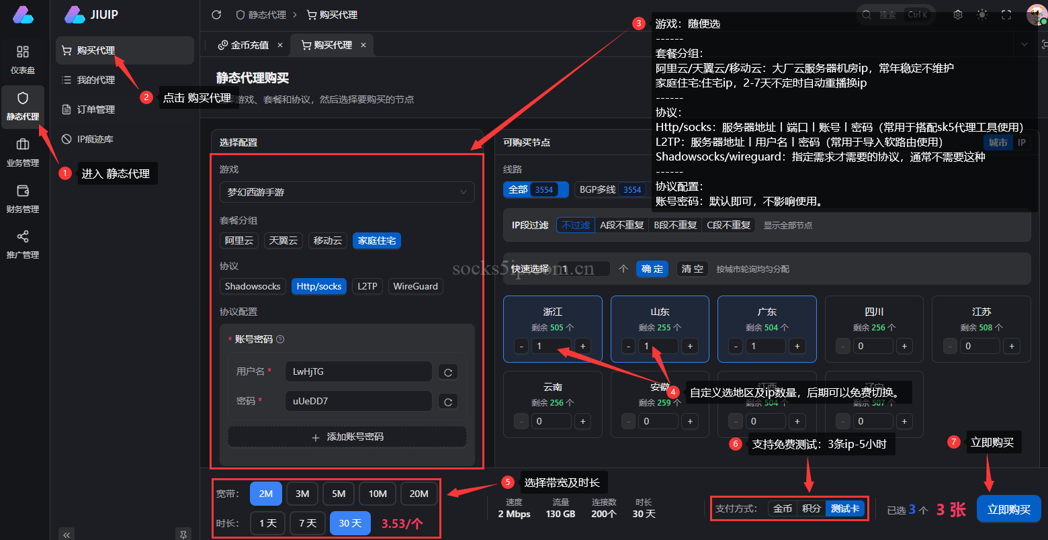The width and height of the screenshot is (1048, 540).
Task: Collapse the sidebar with the « control
Action: click(67, 534)
